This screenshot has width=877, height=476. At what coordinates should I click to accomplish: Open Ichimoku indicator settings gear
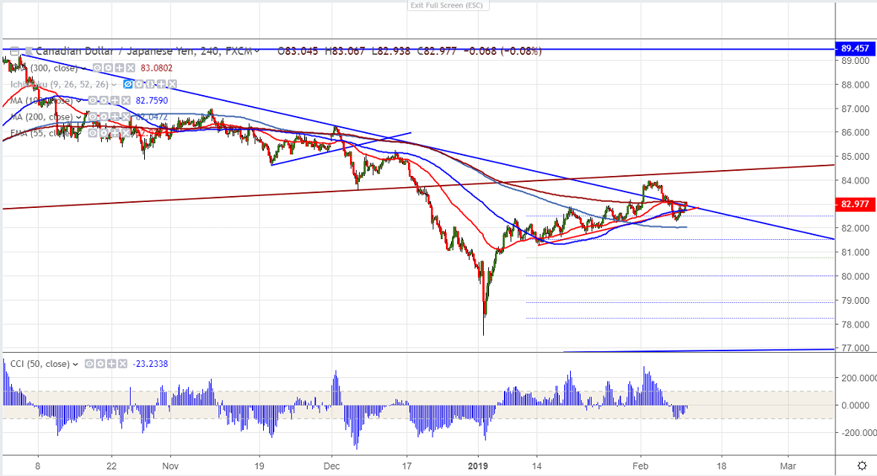coord(139,85)
